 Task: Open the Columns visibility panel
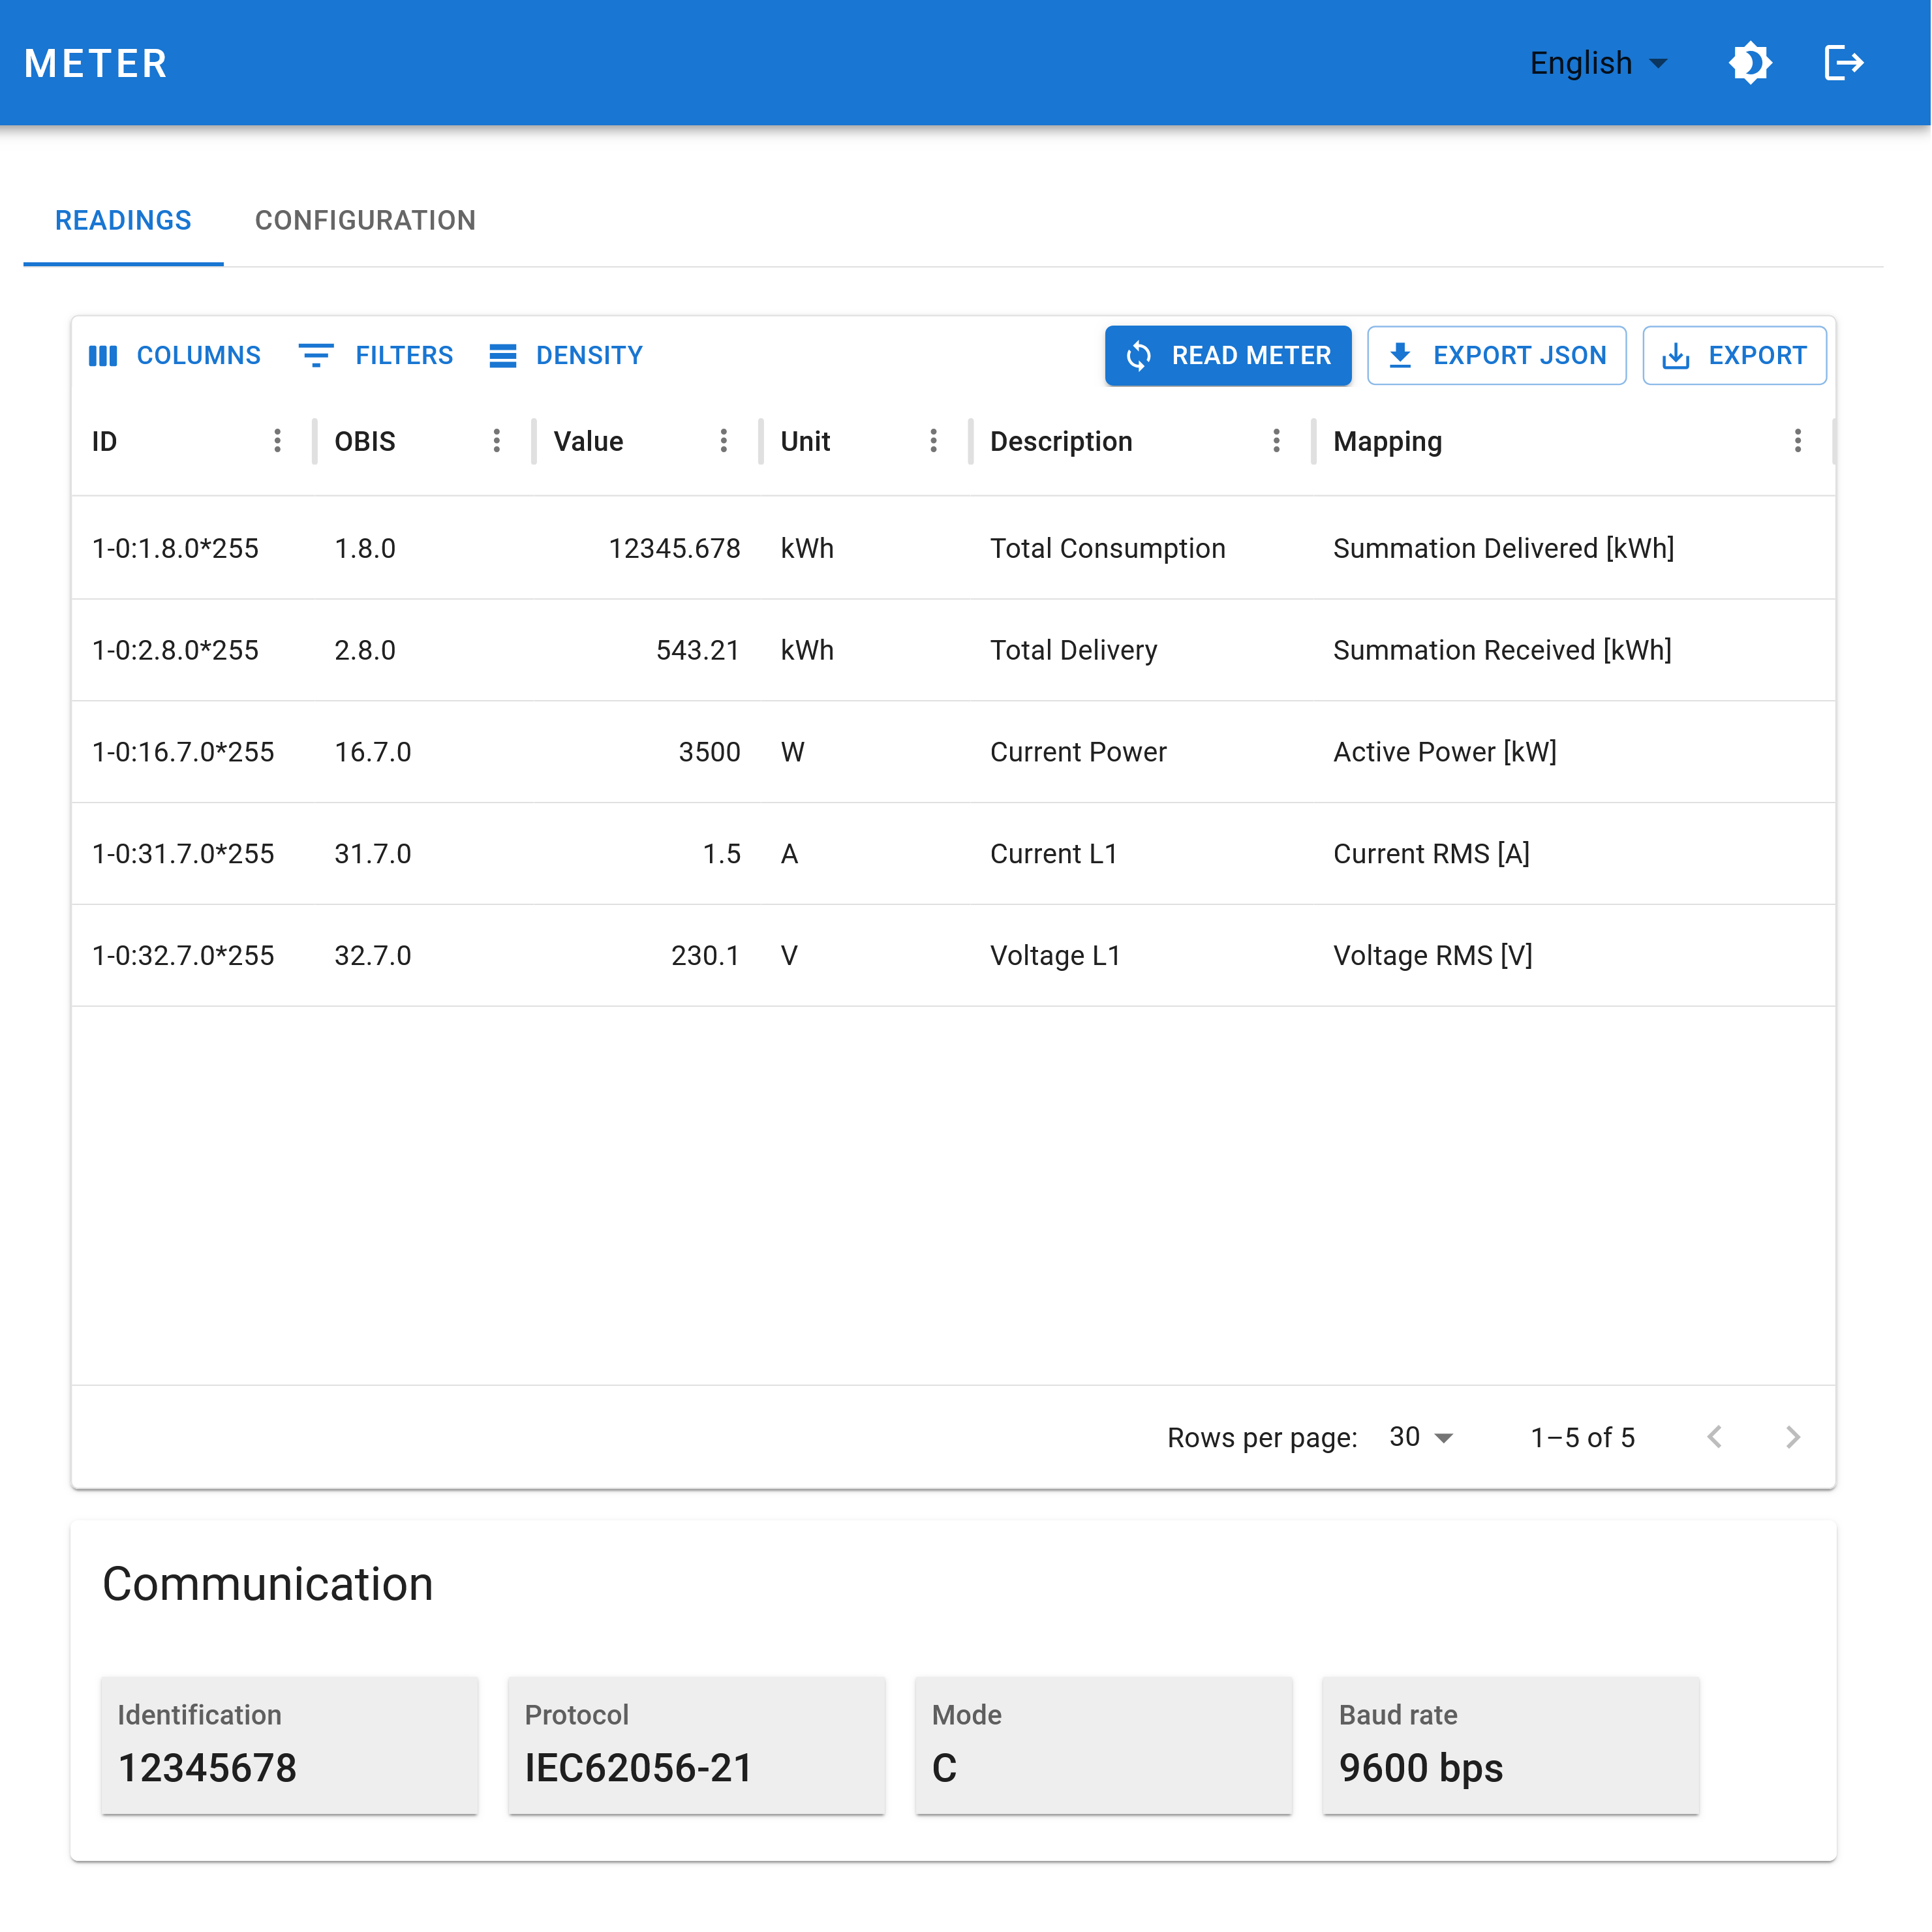click(x=175, y=355)
